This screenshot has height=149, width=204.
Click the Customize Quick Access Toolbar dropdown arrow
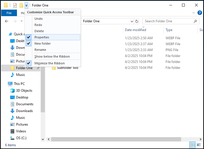(26, 5)
